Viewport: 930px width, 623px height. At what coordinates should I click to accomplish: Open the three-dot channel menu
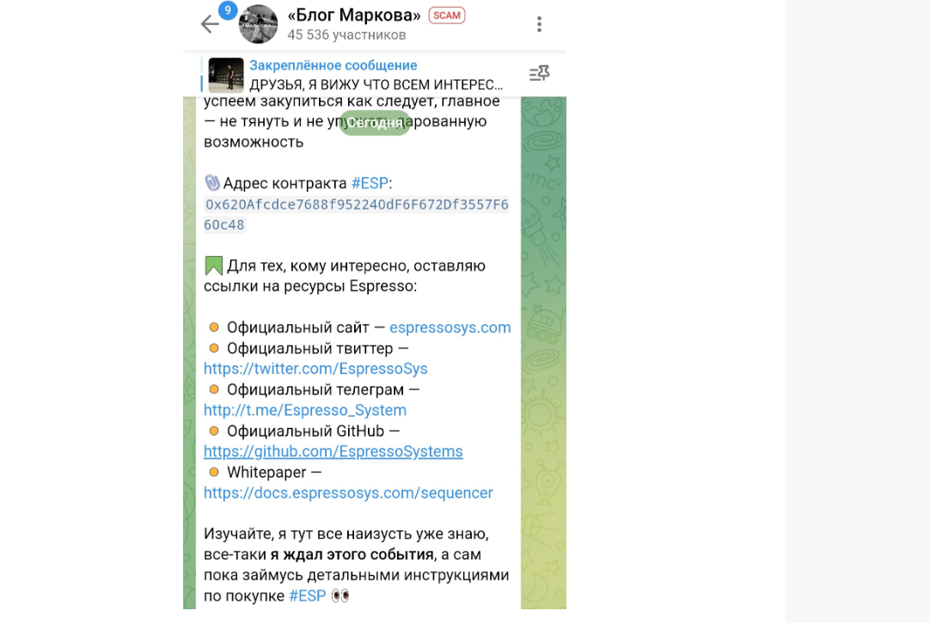point(539,24)
